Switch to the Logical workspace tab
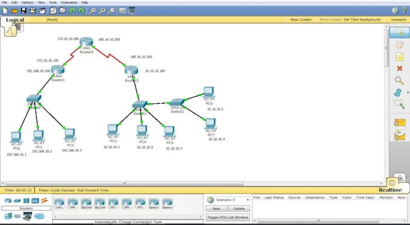This screenshot has height=225, width=410. pyautogui.click(x=15, y=20)
